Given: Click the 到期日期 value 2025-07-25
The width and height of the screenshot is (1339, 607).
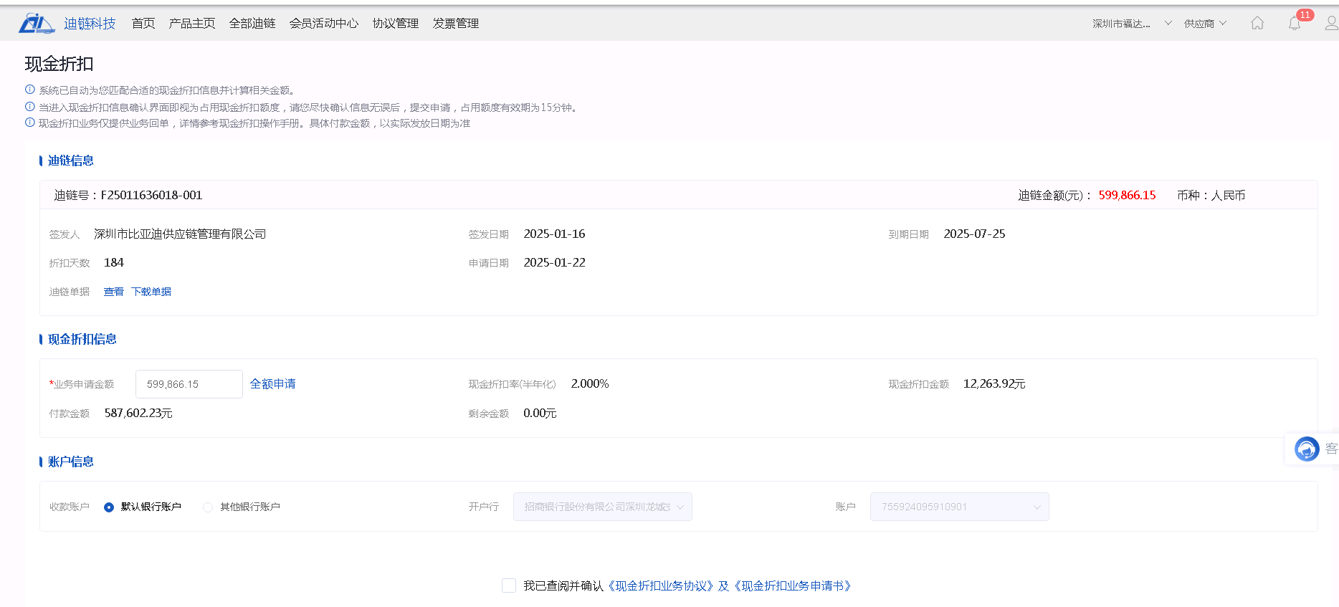Looking at the screenshot, I should [x=975, y=234].
